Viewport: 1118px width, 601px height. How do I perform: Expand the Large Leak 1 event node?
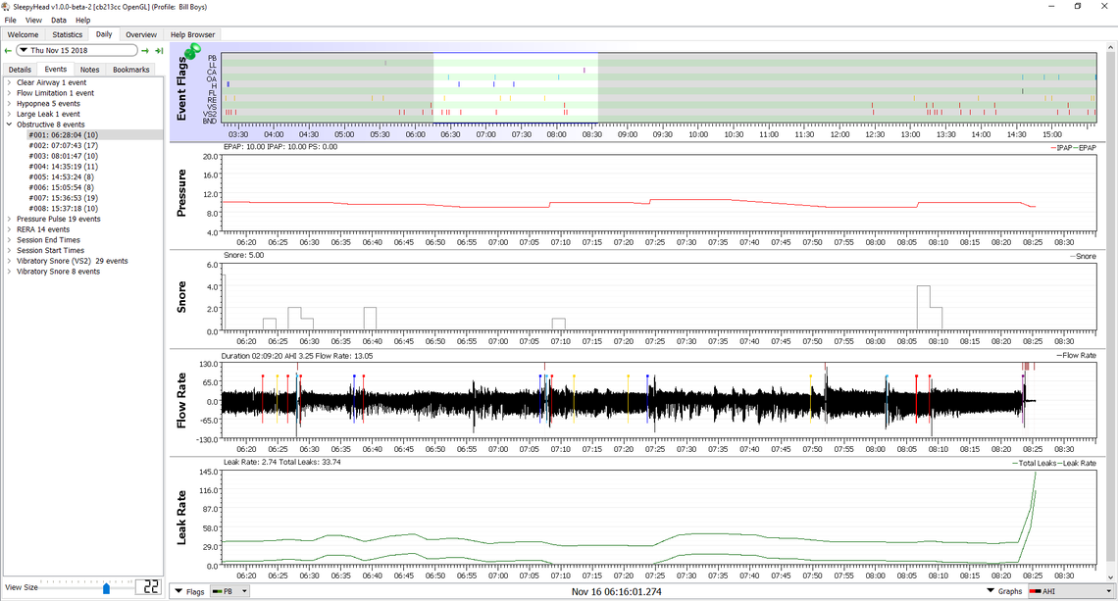(9, 114)
